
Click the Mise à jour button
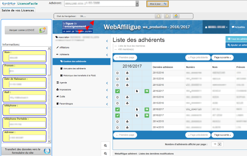[x=157, y=4]
